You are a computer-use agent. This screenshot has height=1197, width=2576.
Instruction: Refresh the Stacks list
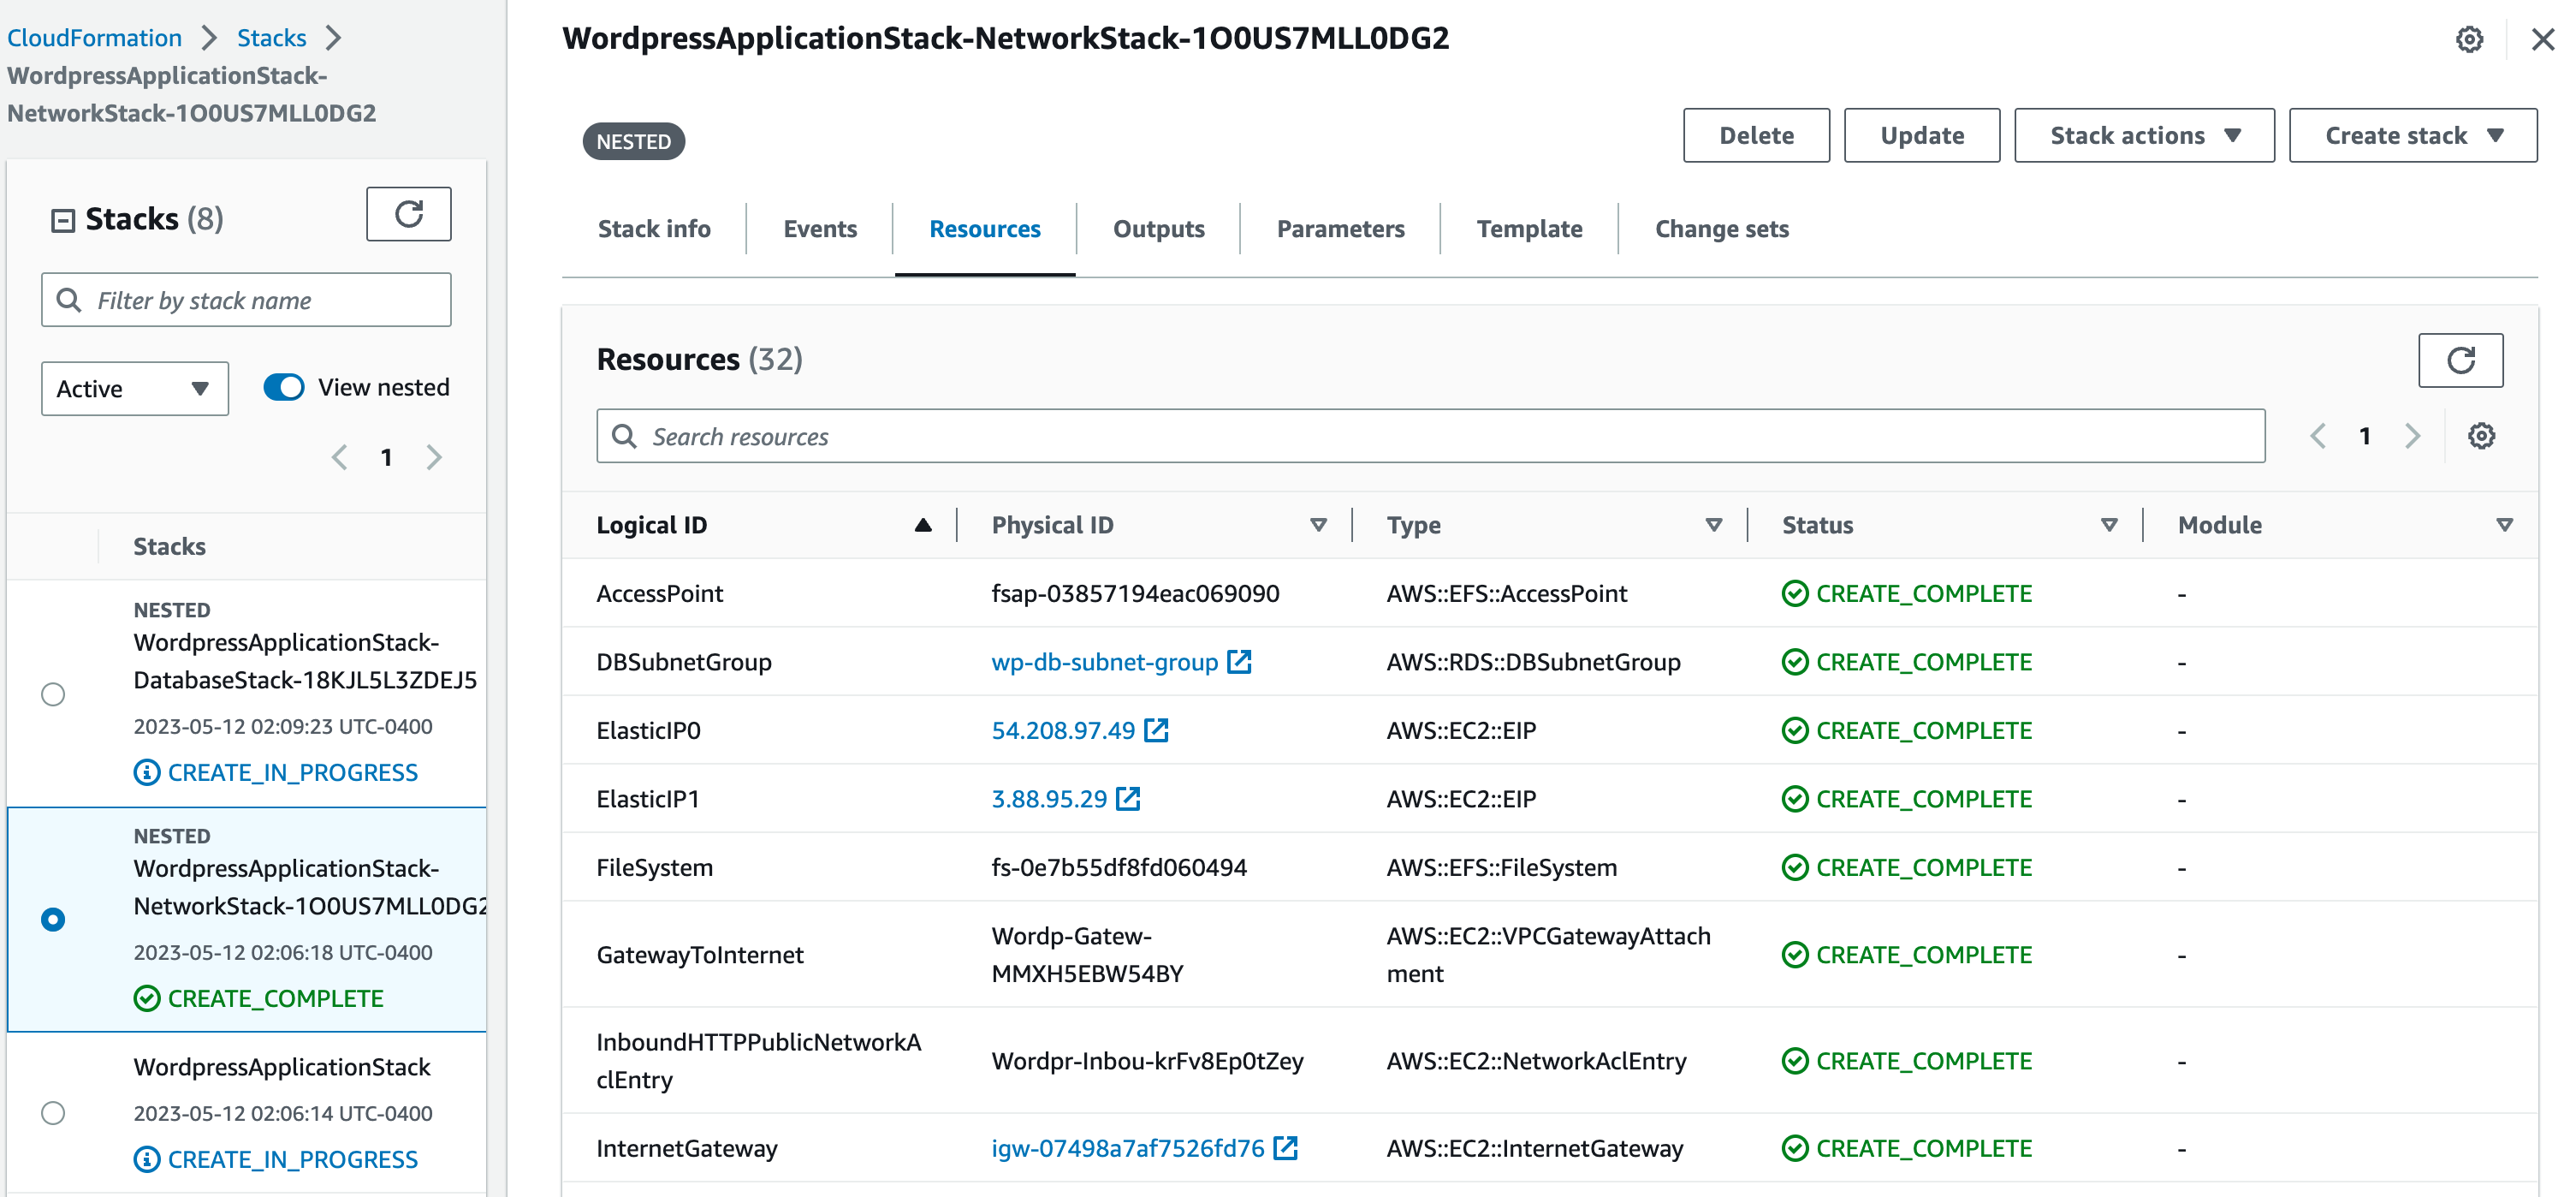[x=408, y=214]
